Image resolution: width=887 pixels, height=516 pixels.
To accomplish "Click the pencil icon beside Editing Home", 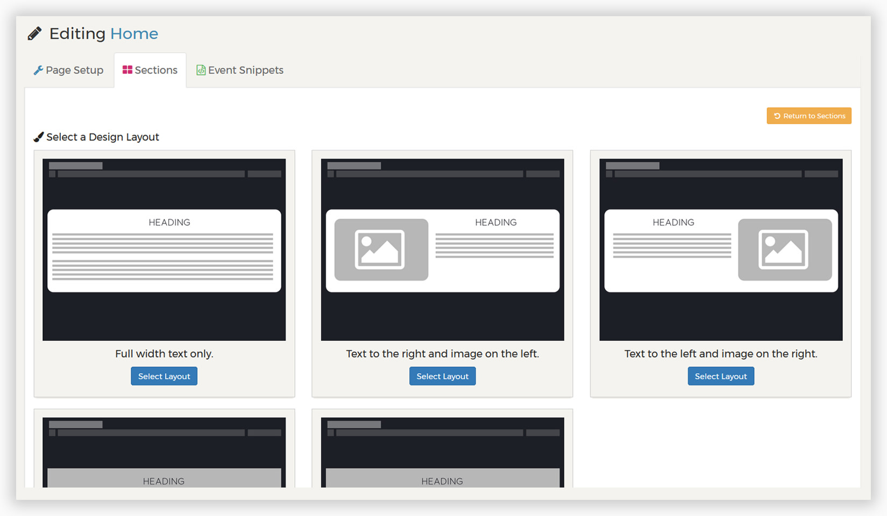I will [x=34, y=34].
